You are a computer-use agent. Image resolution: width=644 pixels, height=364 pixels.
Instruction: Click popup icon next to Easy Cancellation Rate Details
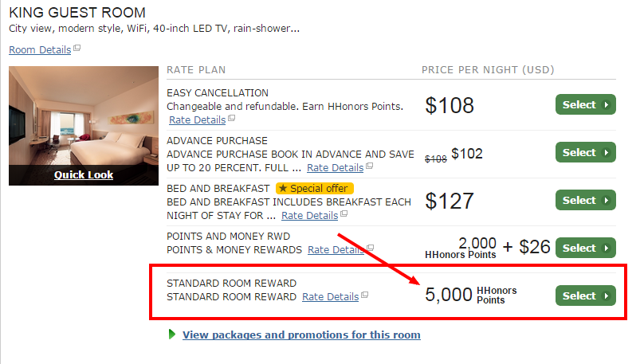(x=232, y=118)
